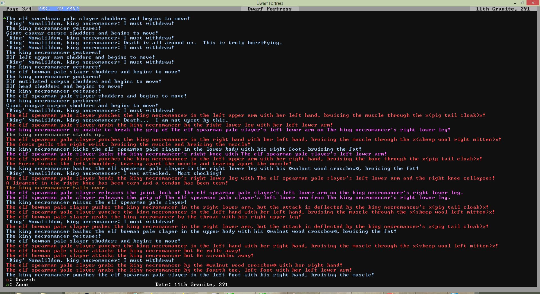Screen dimensions: 540x294
Task: Select the 'right knee collapses' line
Action: tap(251, 178)
